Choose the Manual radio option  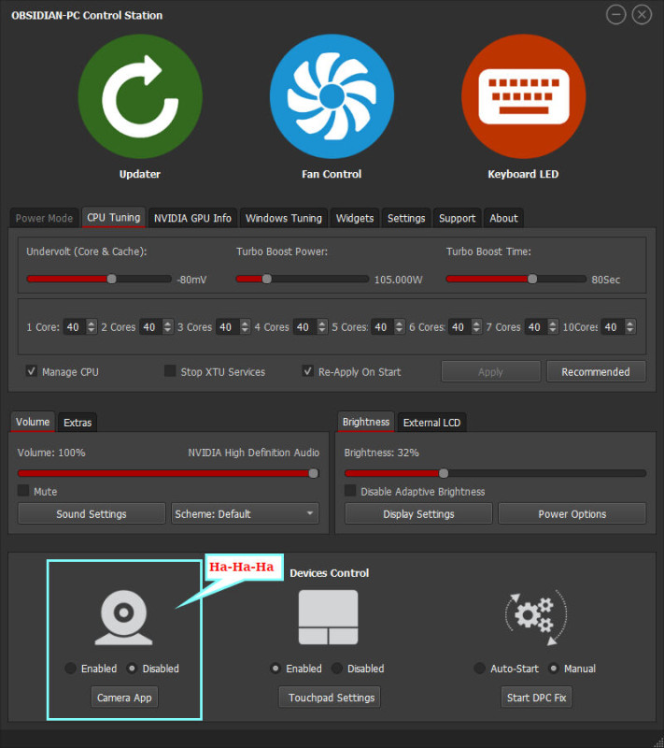point(554,669)
